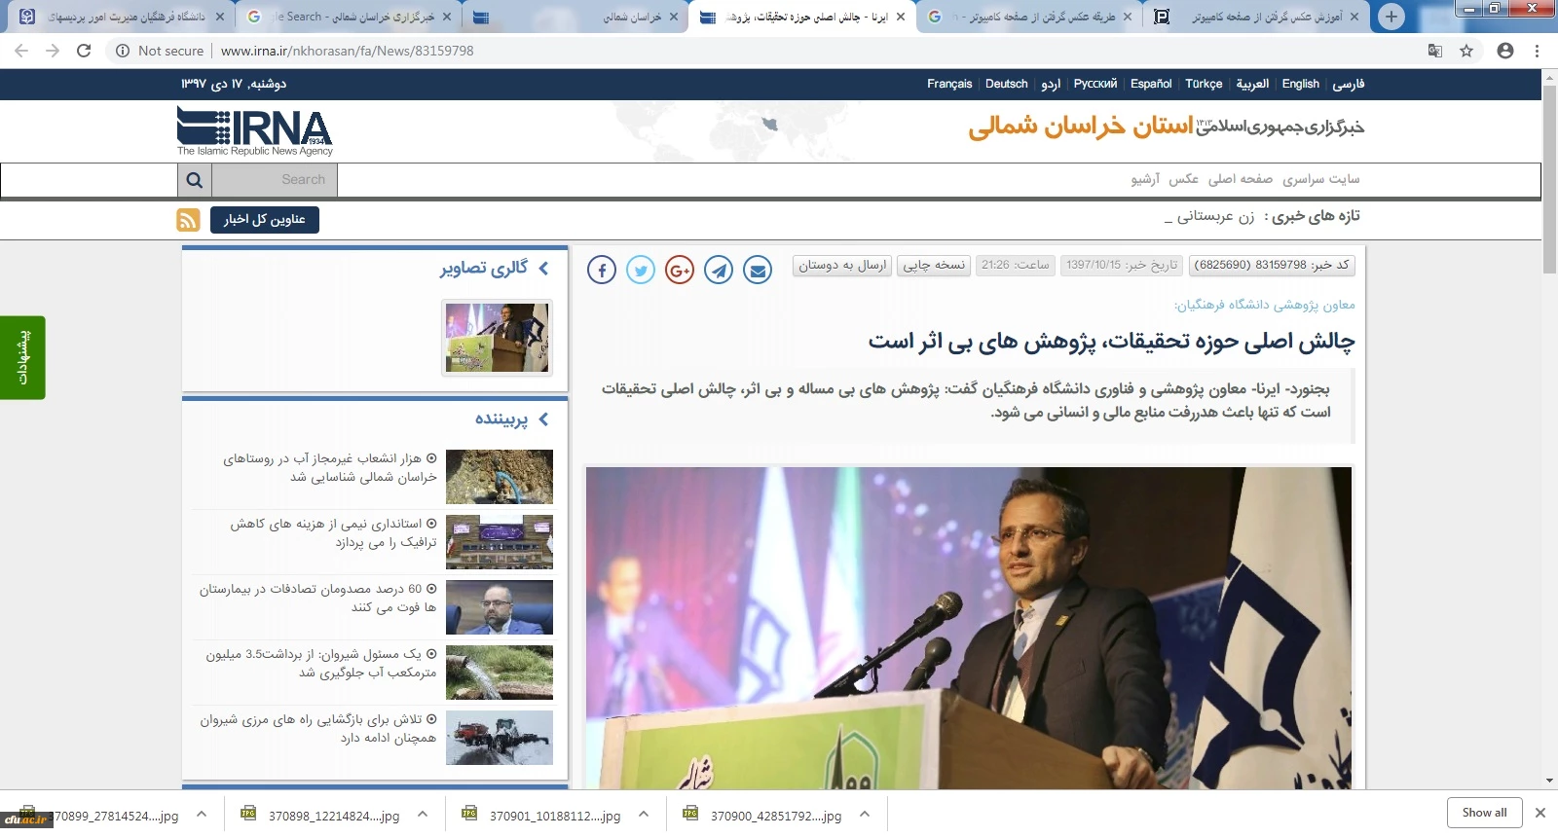The width and height of the screenshot is (1558, 837).
Task: Click the email share envelope icon
Action: (x=758, y=270)
